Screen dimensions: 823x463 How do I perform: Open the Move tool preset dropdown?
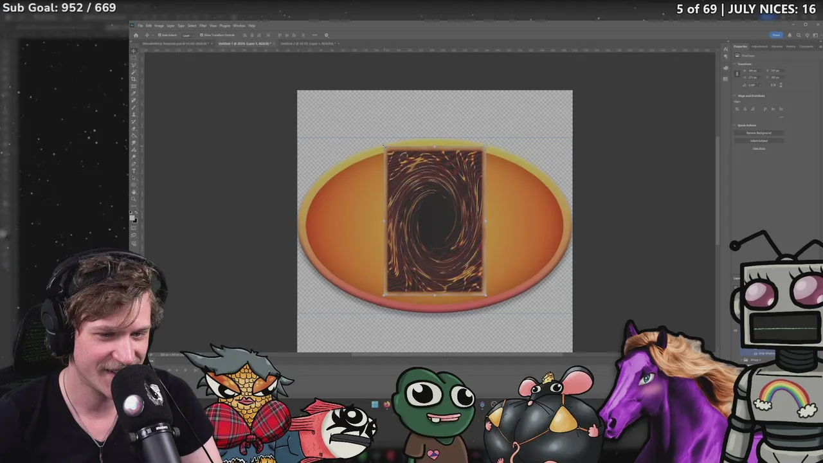[152, 35]
